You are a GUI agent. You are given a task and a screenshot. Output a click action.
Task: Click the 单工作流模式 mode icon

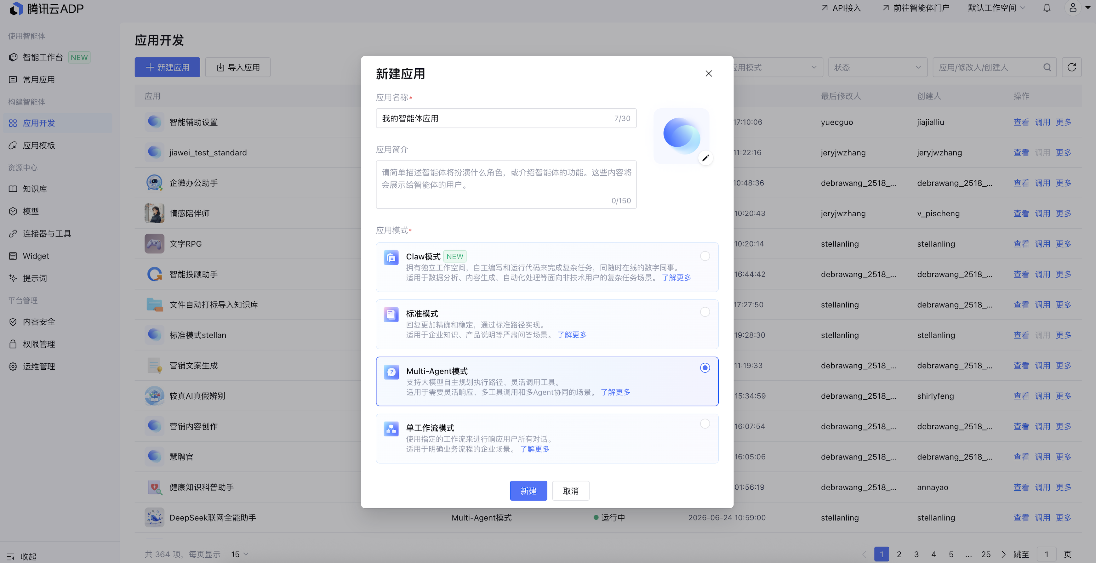click(391, 429)
